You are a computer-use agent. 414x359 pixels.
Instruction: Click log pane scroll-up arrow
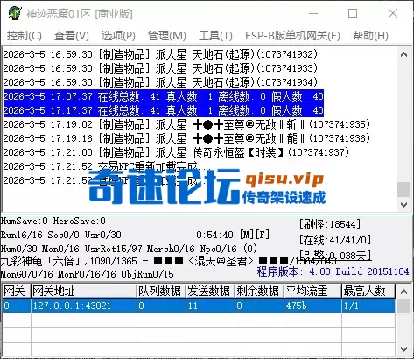pos(404,54)
